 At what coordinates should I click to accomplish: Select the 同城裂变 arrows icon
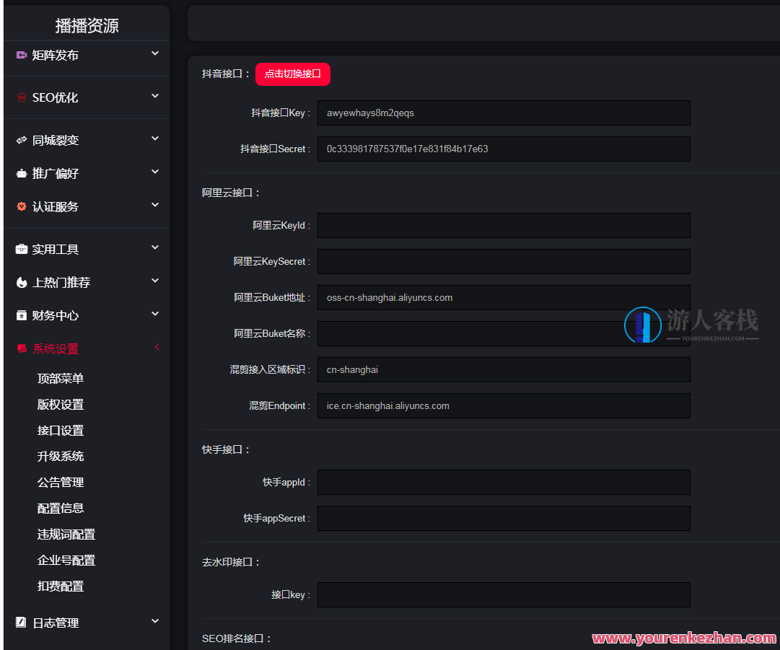(19, 139)
